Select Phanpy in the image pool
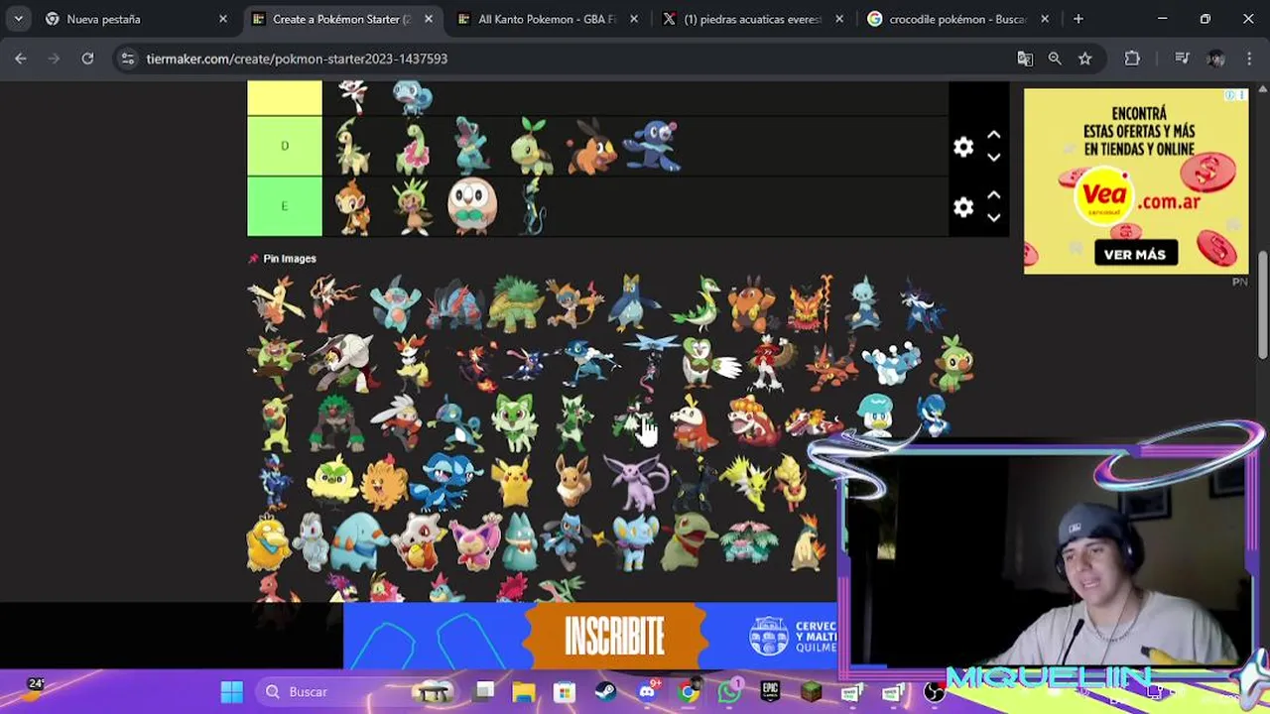The width and height of the screenshot is (1270, 714). pos(357,543)
